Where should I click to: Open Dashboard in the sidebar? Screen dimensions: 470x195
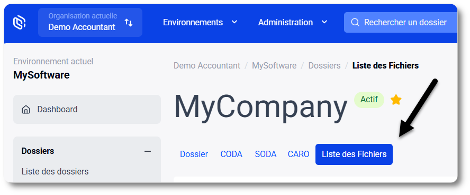[87, 109]
